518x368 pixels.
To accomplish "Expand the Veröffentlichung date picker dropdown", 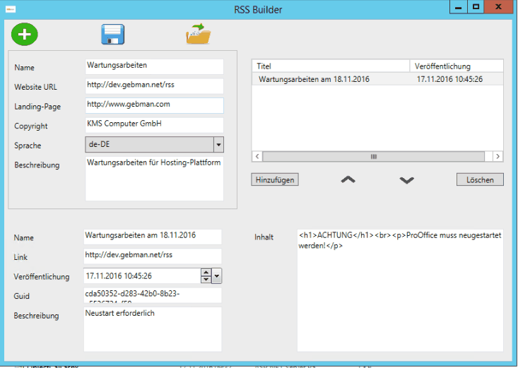I will pyautogui.click(x=217, y=276).
